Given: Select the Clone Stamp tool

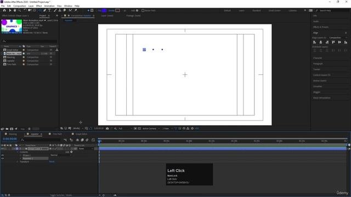Looking at the screenshot, I should (x=60, y=10).
